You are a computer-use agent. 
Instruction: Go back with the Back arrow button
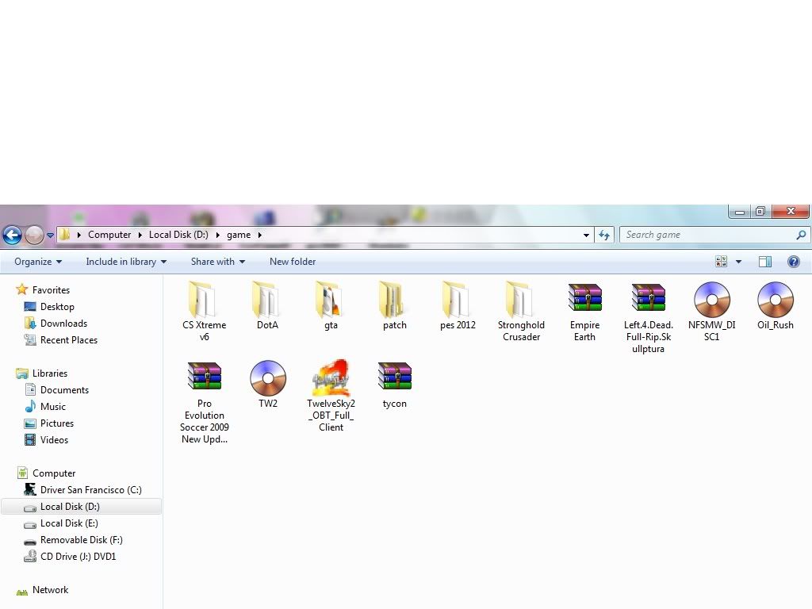pyautogui.click(x=13, y=235)
